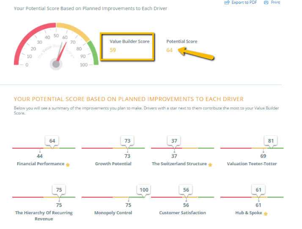Open the Export to PDF link
302x229 pixels.
coord(244,3)
